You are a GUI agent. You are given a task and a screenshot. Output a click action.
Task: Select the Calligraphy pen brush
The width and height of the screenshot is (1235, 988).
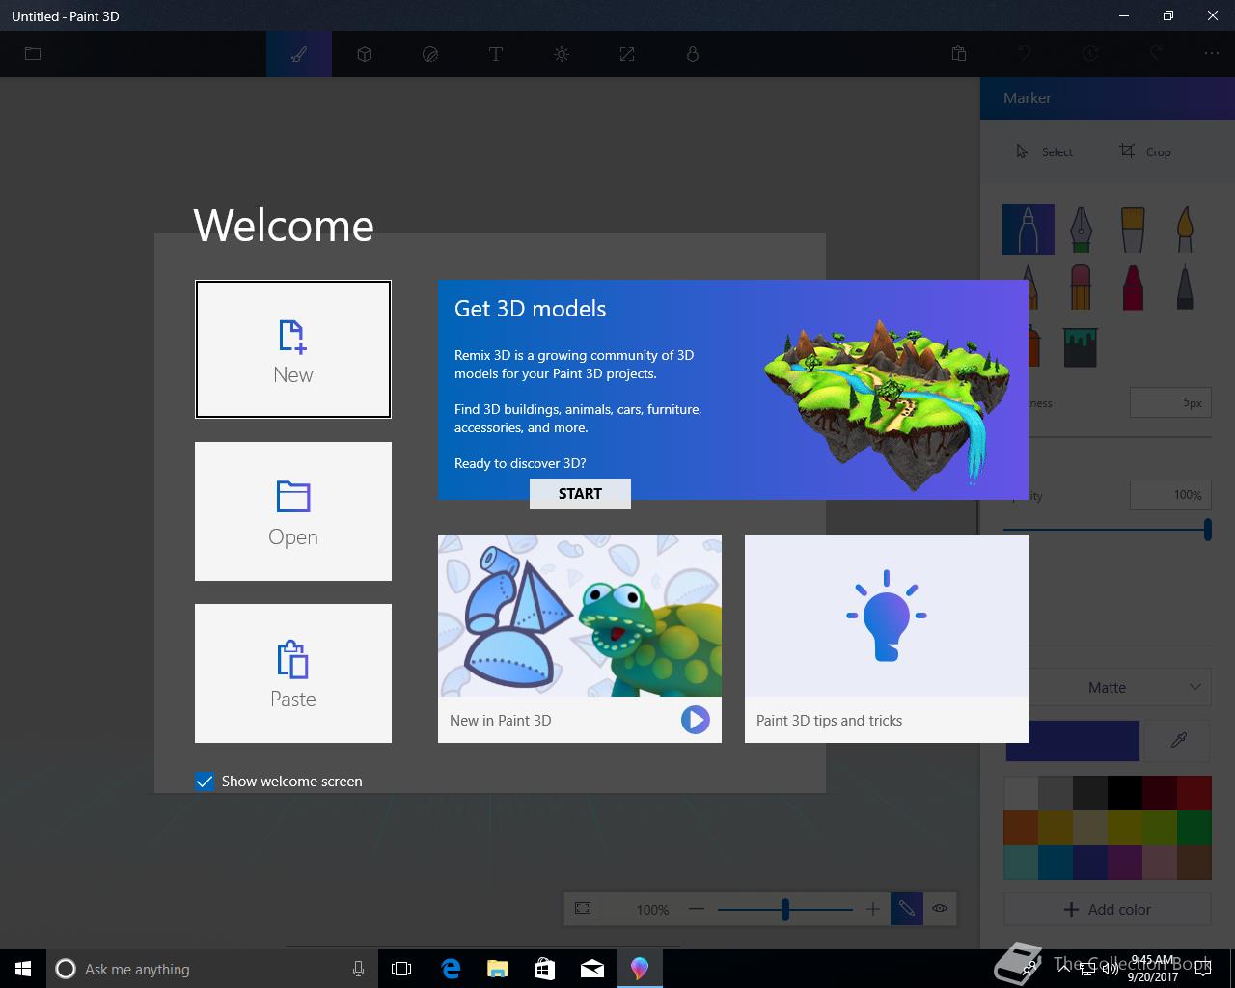[x=1081, y=230]
